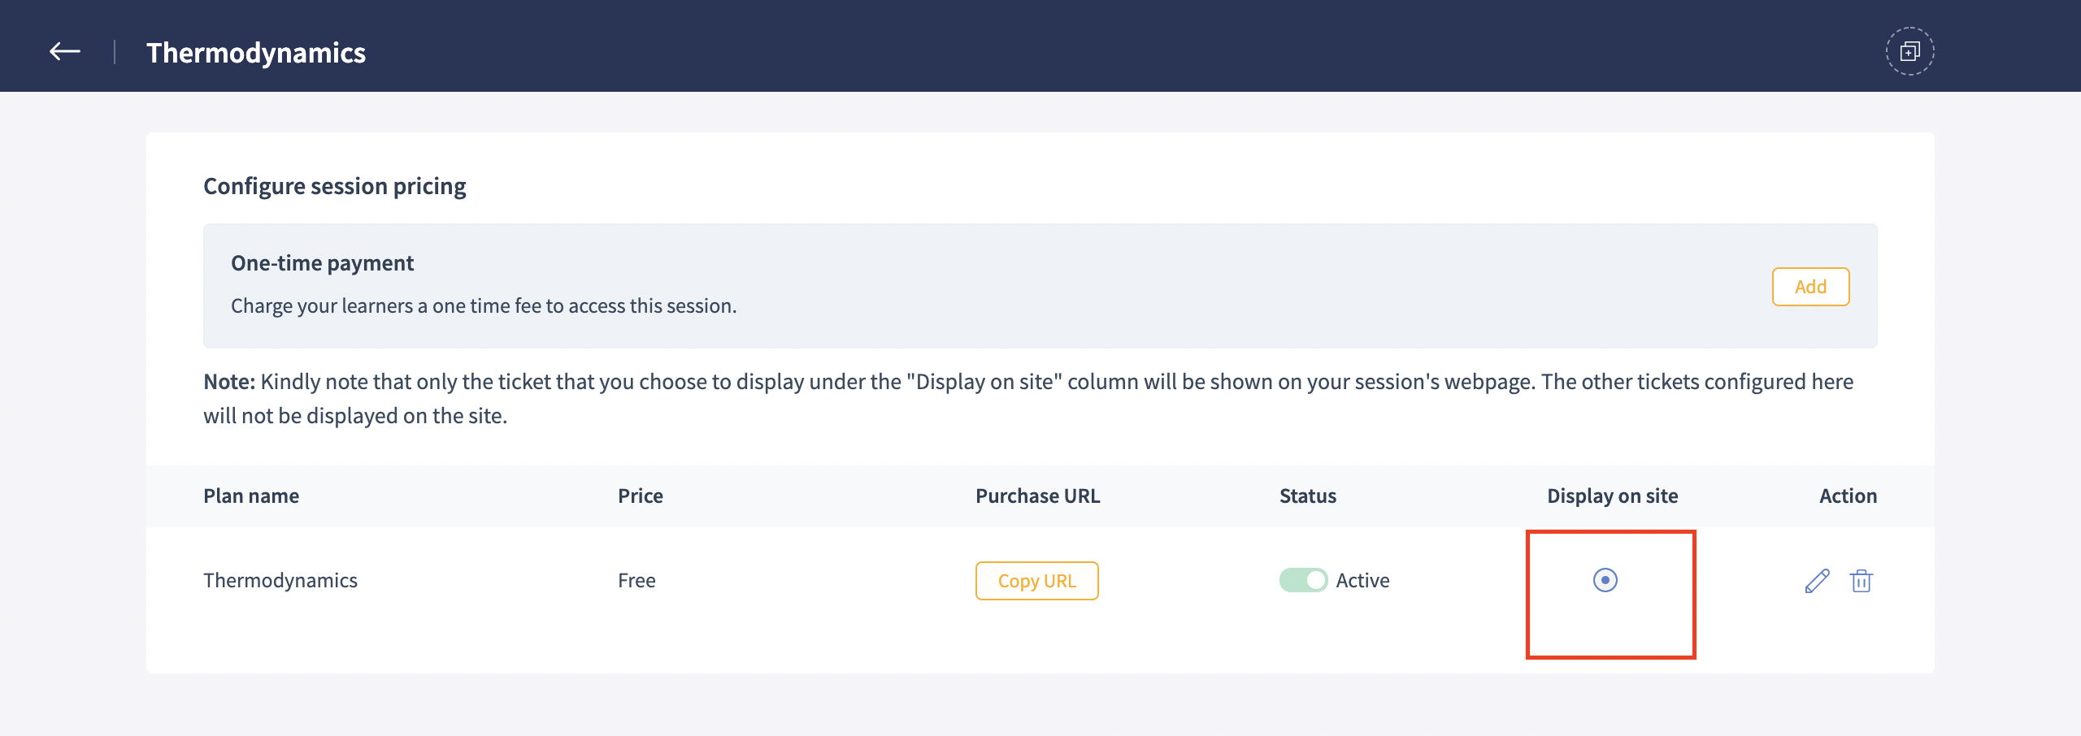2081x736 pixels.
Task: Click the Plan name column header
Action: (x=251, y=496)
